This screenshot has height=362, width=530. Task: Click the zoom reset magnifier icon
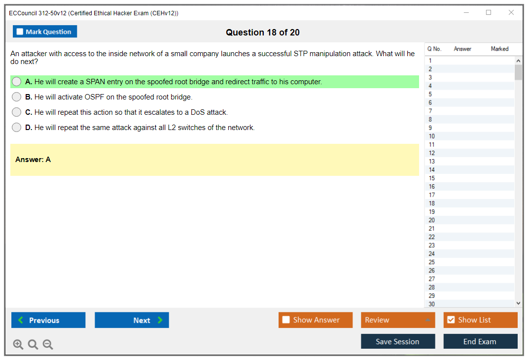[33, 345]
